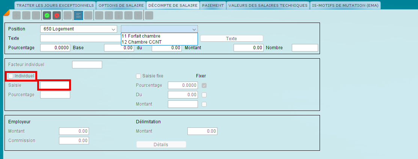This screenshot has height=159, width=418.
Task: Click the rightmost toolbar menu icon
Action: [149, 15]
